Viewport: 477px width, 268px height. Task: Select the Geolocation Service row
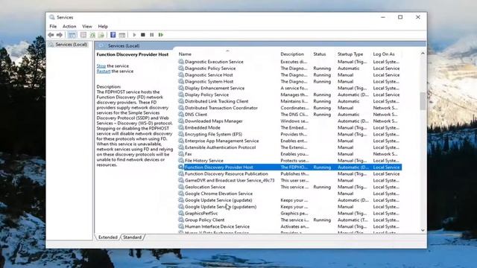(x=289, y=187)
